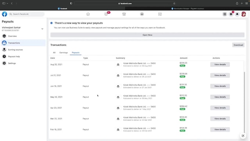
Task: Open Overview in the Payouts sidebar
Action: pyautogui.click(x=24, y=36)
